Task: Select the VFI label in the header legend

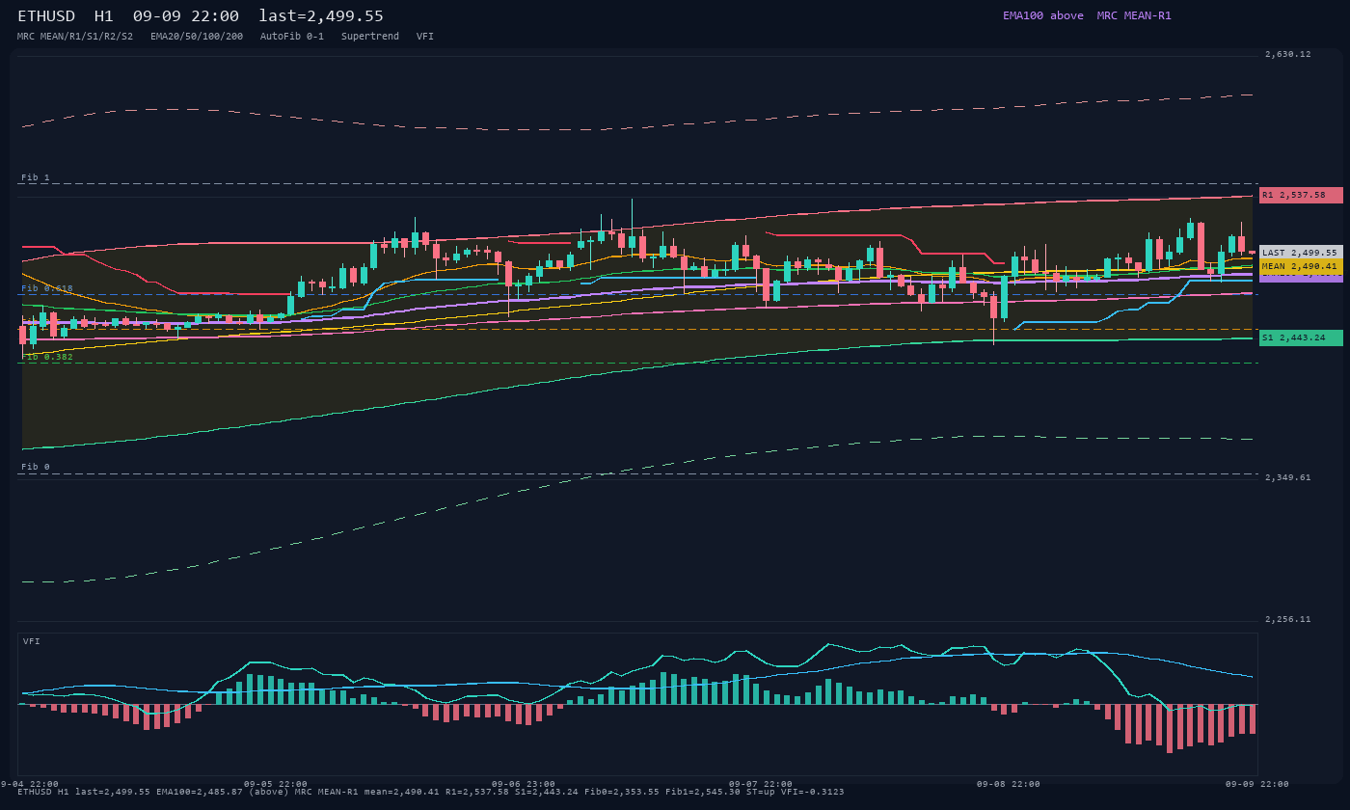Action: coord(425,36)
